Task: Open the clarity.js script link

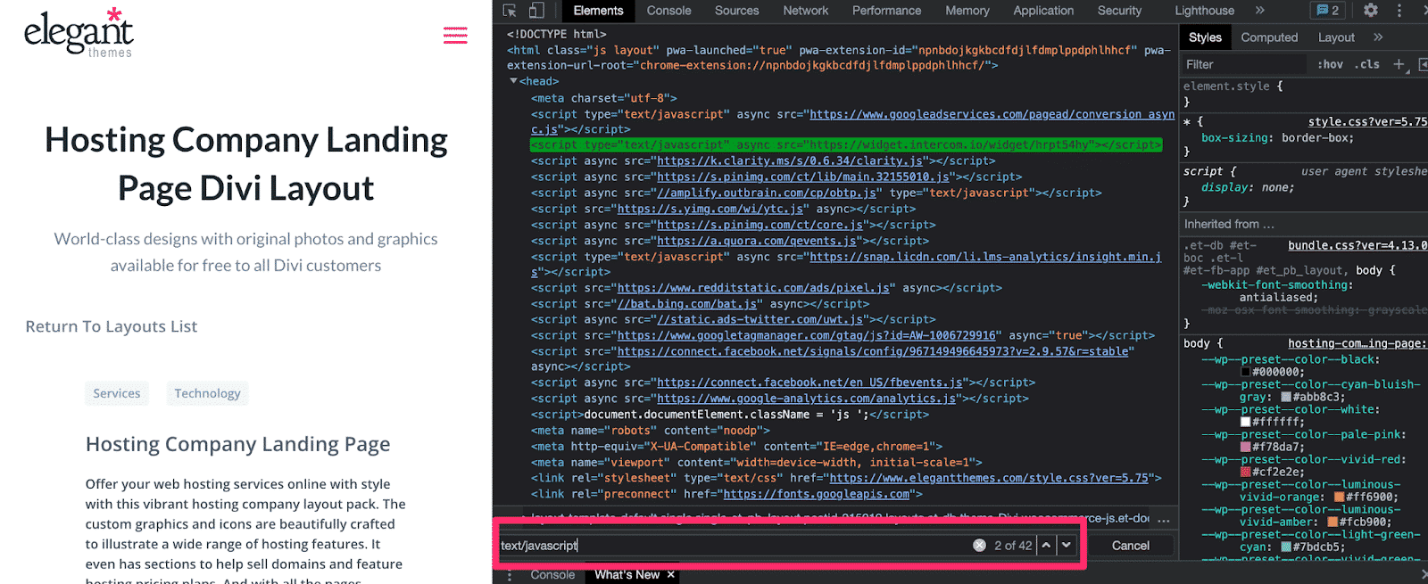Action: pos(790,161)
